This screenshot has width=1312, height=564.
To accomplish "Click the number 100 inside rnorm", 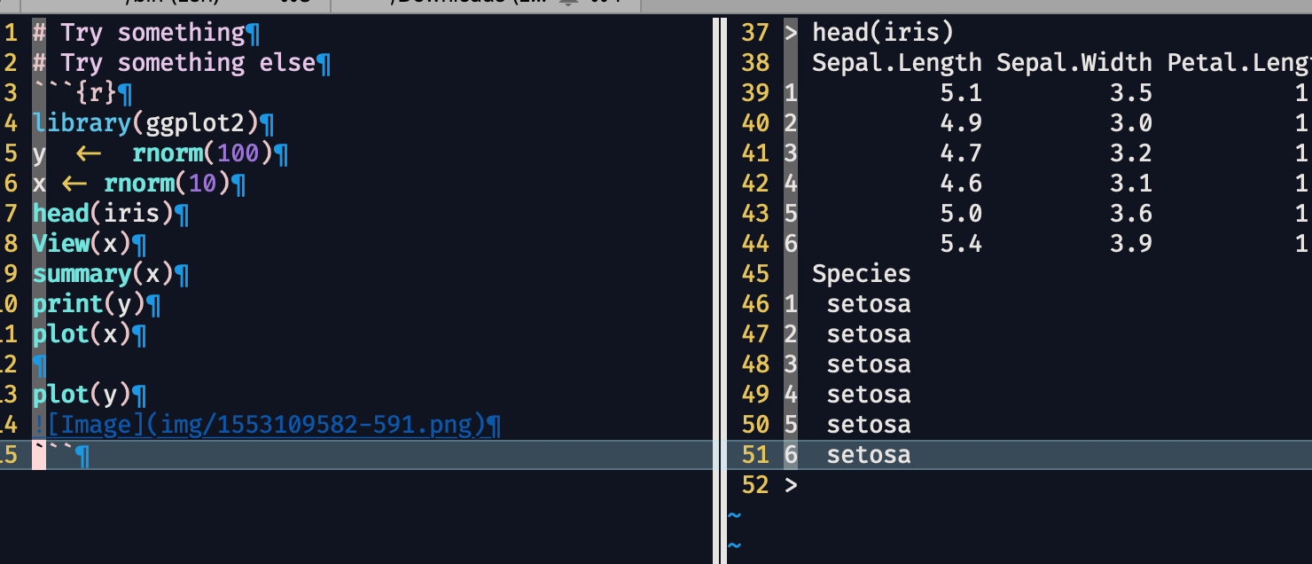I will [238, 153].
